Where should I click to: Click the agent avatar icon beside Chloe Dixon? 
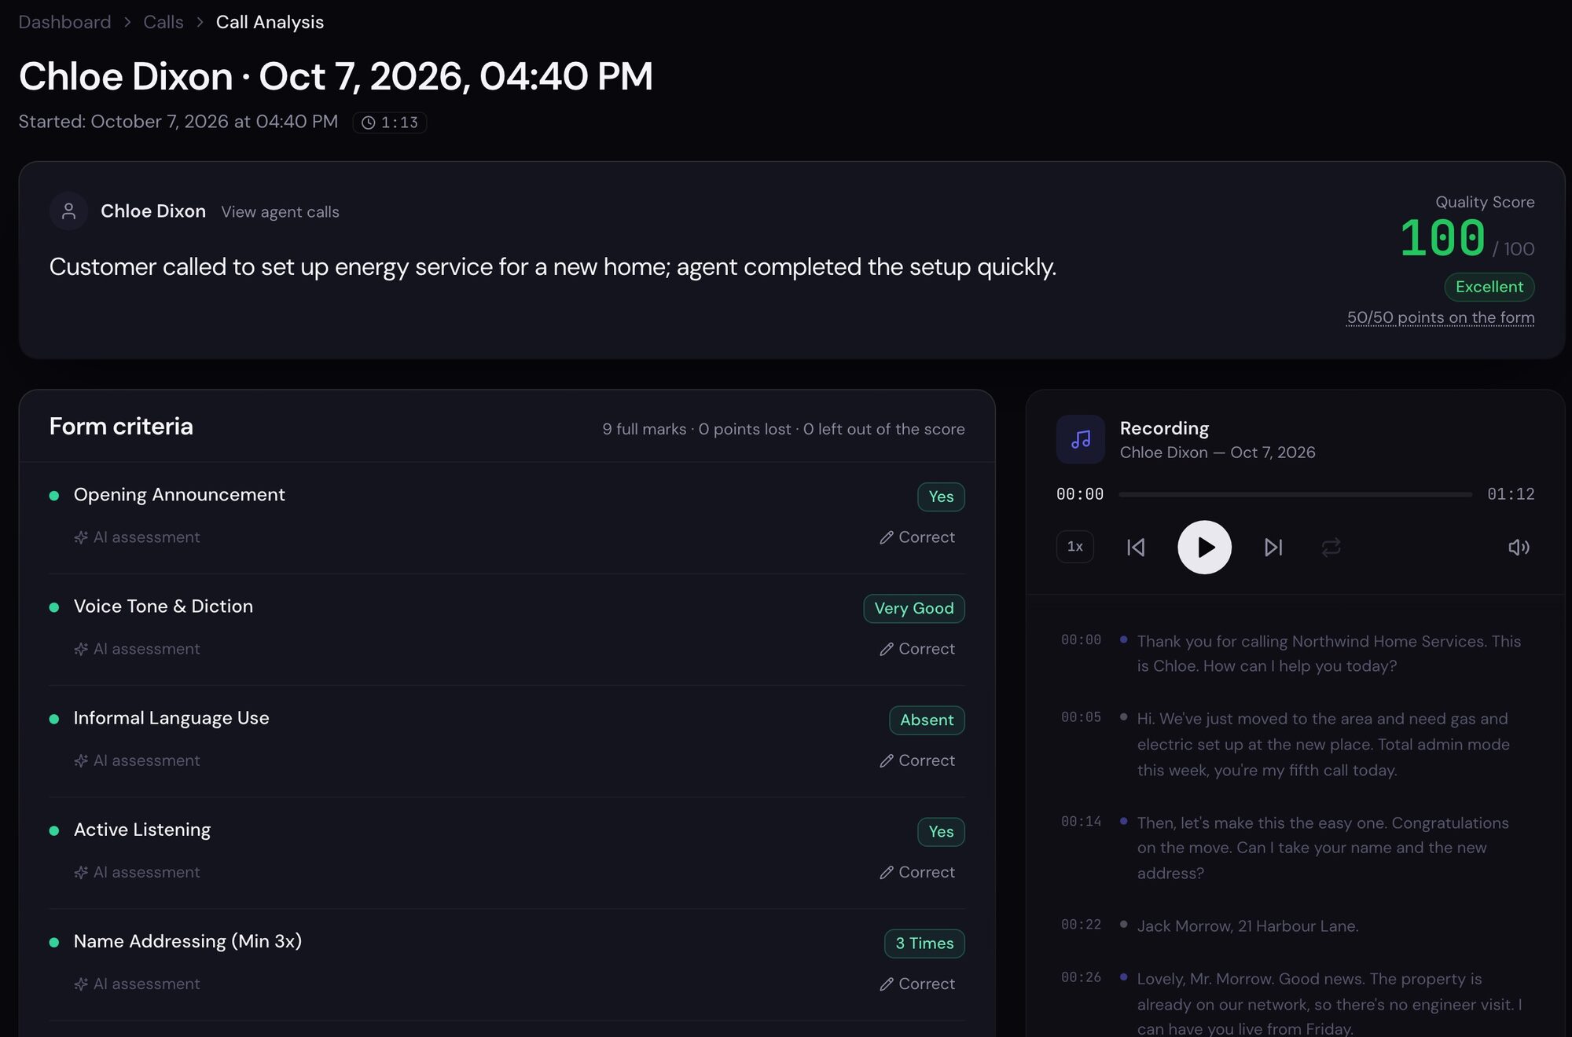click(68, 211)
